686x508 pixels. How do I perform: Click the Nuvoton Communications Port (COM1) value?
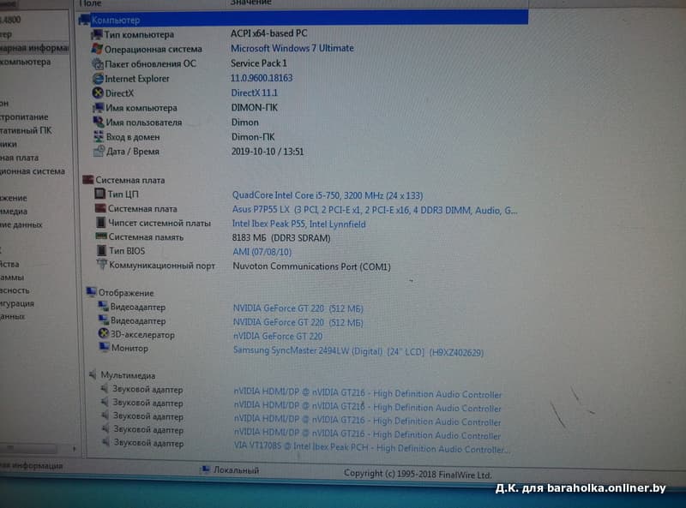311,266
